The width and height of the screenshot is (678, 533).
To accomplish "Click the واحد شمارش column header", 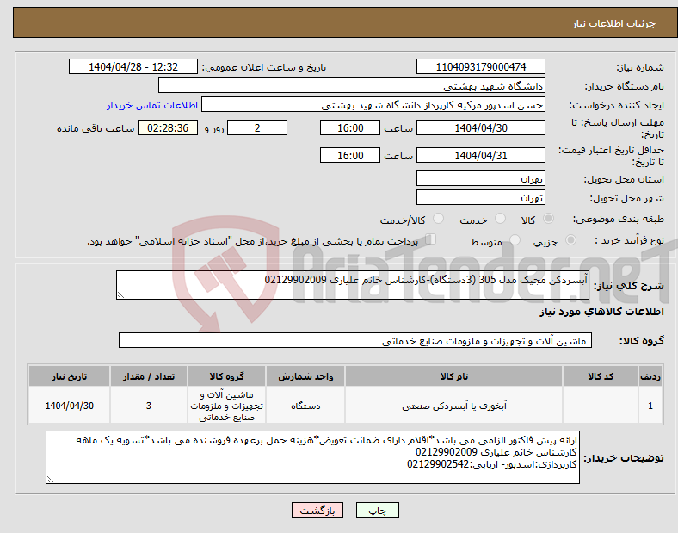I will click(305, 376).
